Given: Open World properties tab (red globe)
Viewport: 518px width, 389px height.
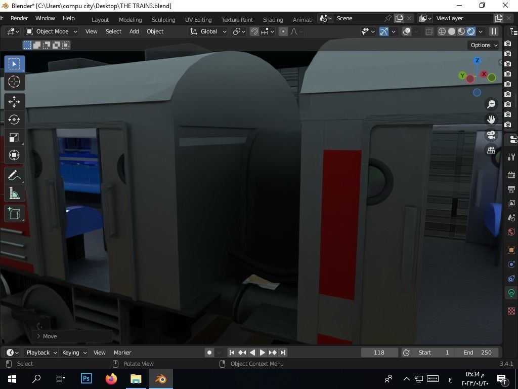Looking at the screenshot, I should pos(511,232).
